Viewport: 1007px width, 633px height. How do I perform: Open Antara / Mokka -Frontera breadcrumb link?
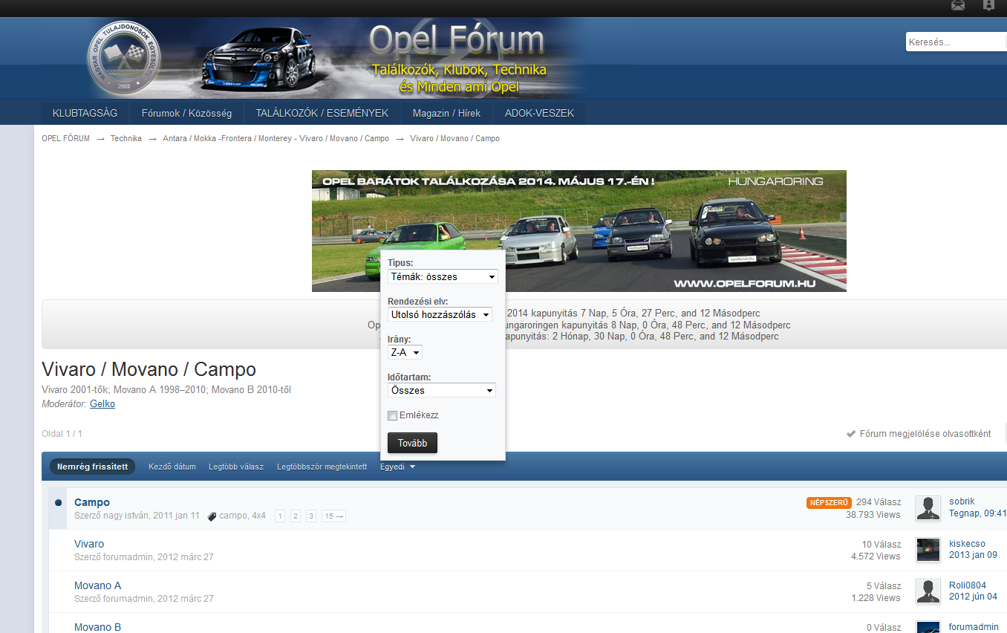click(x=276, y=138)
